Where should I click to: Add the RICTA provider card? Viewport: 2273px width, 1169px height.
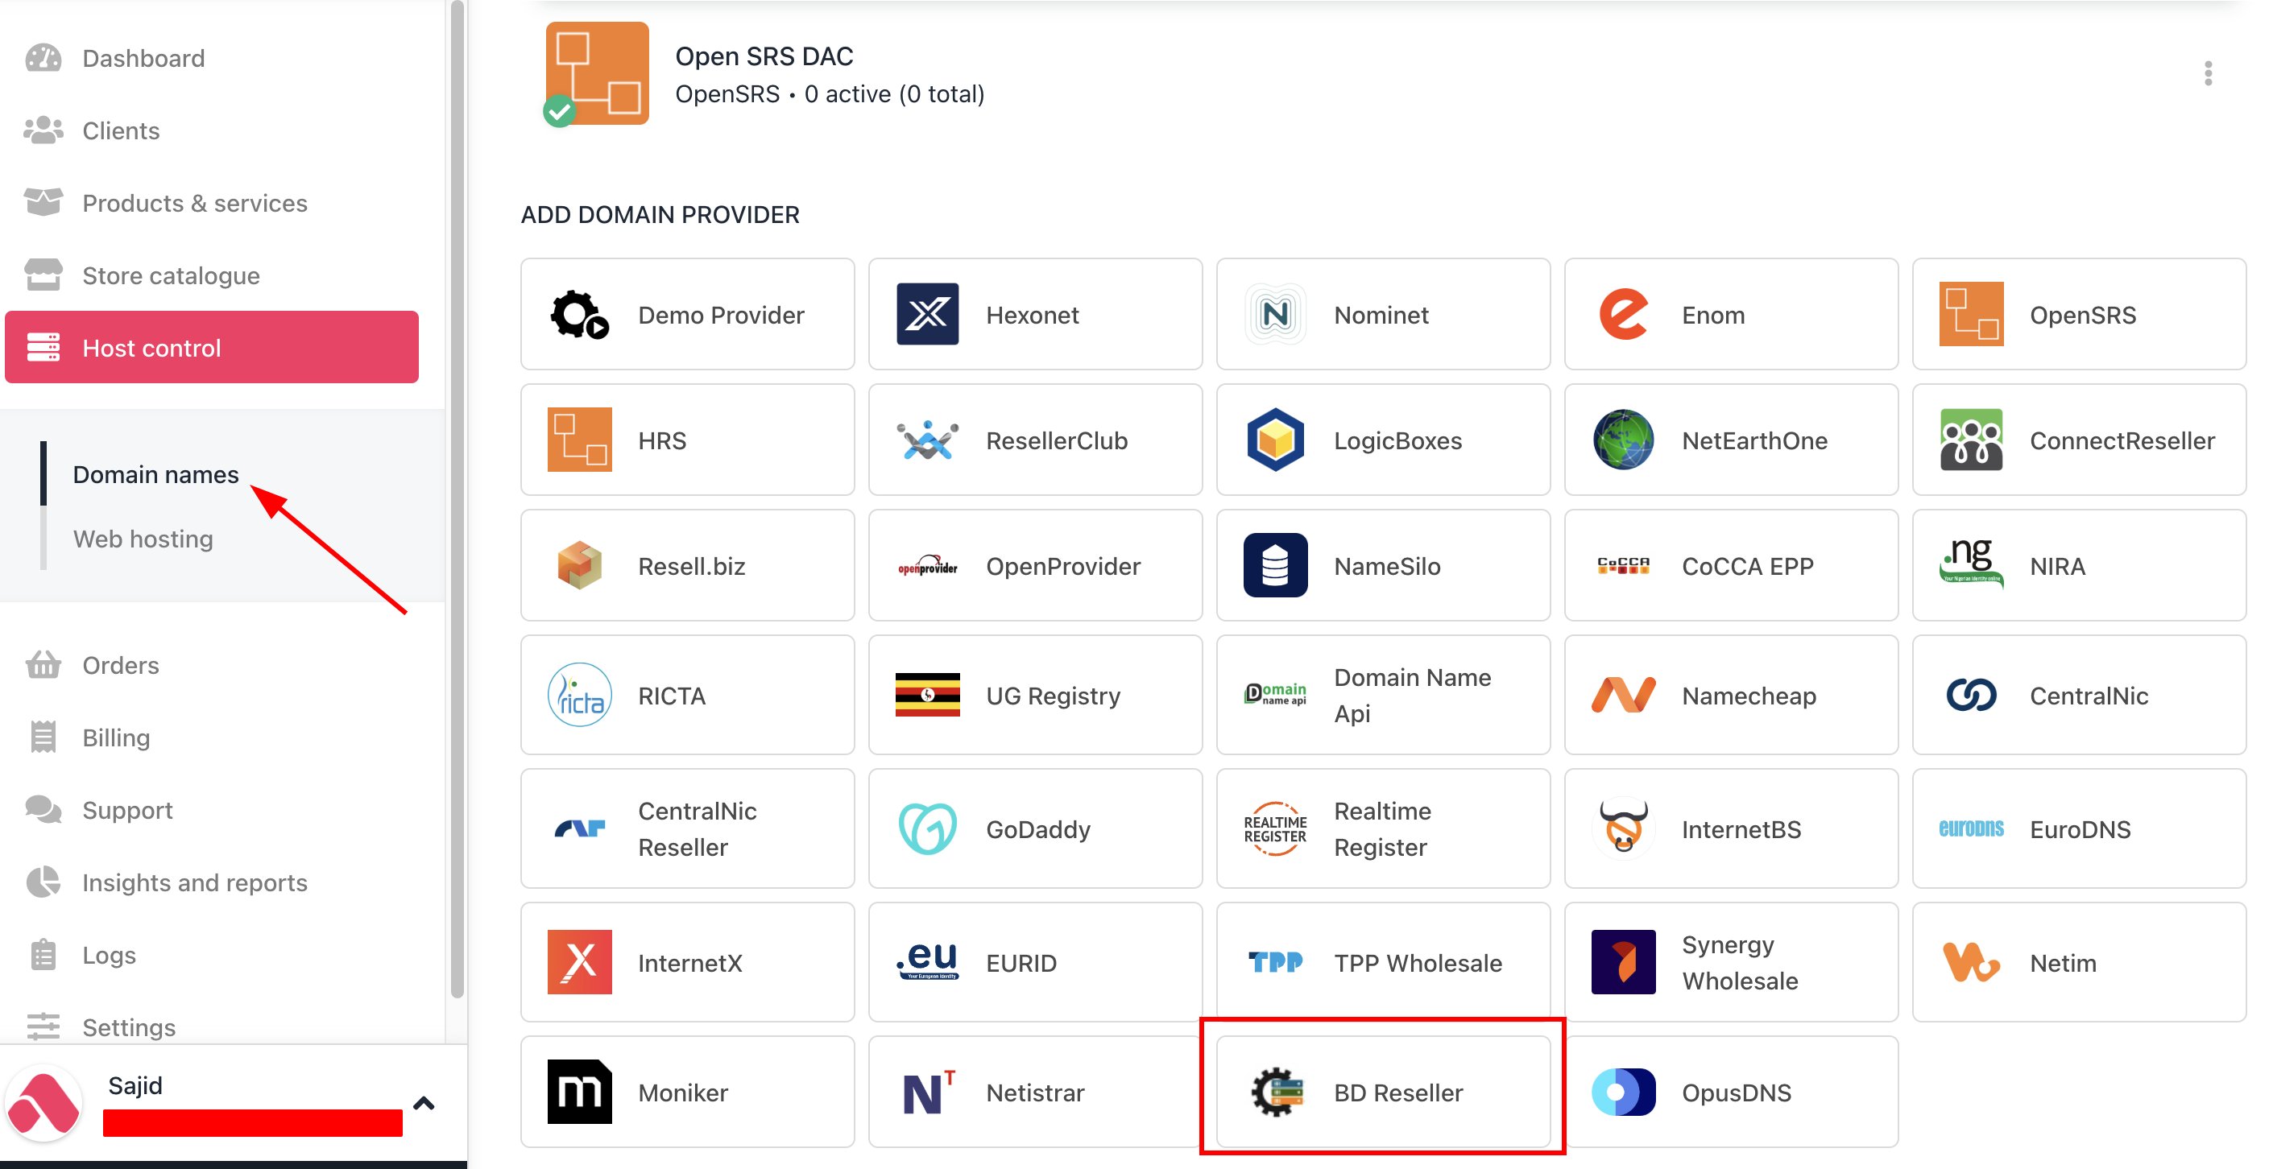click(x=687, y=696)
